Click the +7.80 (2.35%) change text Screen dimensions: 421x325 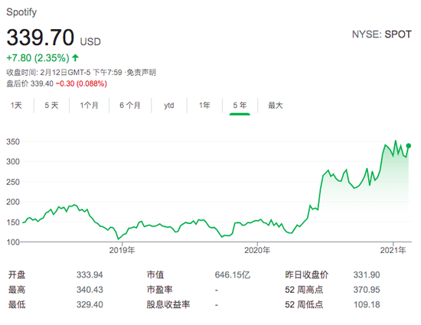(x=38, y=58)
